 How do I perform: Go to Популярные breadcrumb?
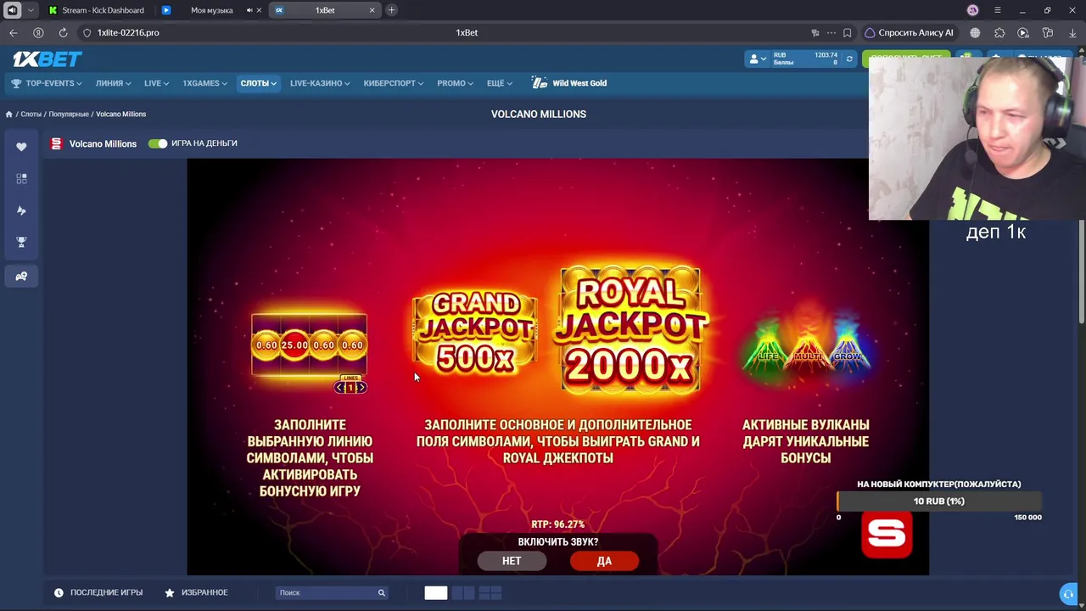pyautogui.click(x=69, y=114)
